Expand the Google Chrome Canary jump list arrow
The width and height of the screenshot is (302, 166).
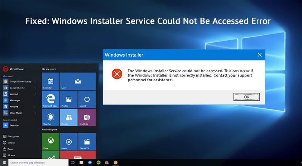[36, 81]
